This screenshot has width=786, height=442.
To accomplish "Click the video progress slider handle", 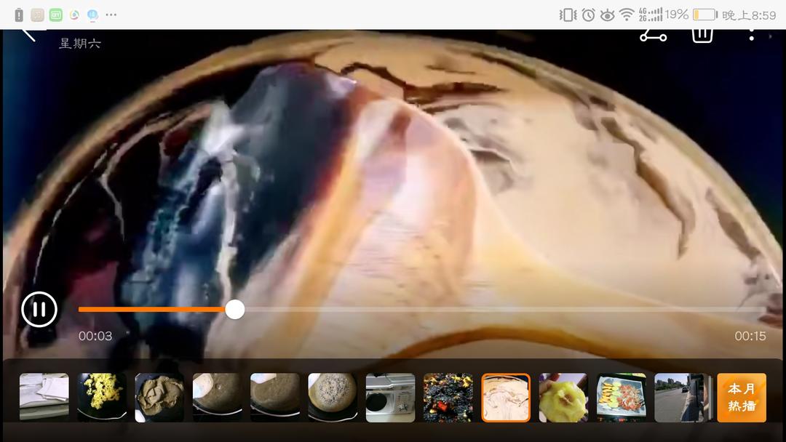I will 234,310.
